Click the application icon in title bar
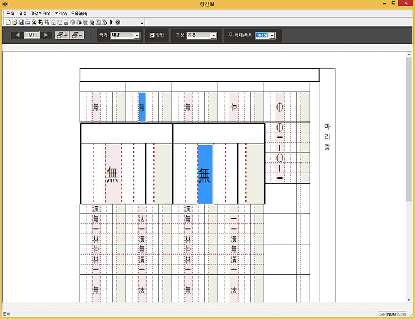 pos(5,3)
